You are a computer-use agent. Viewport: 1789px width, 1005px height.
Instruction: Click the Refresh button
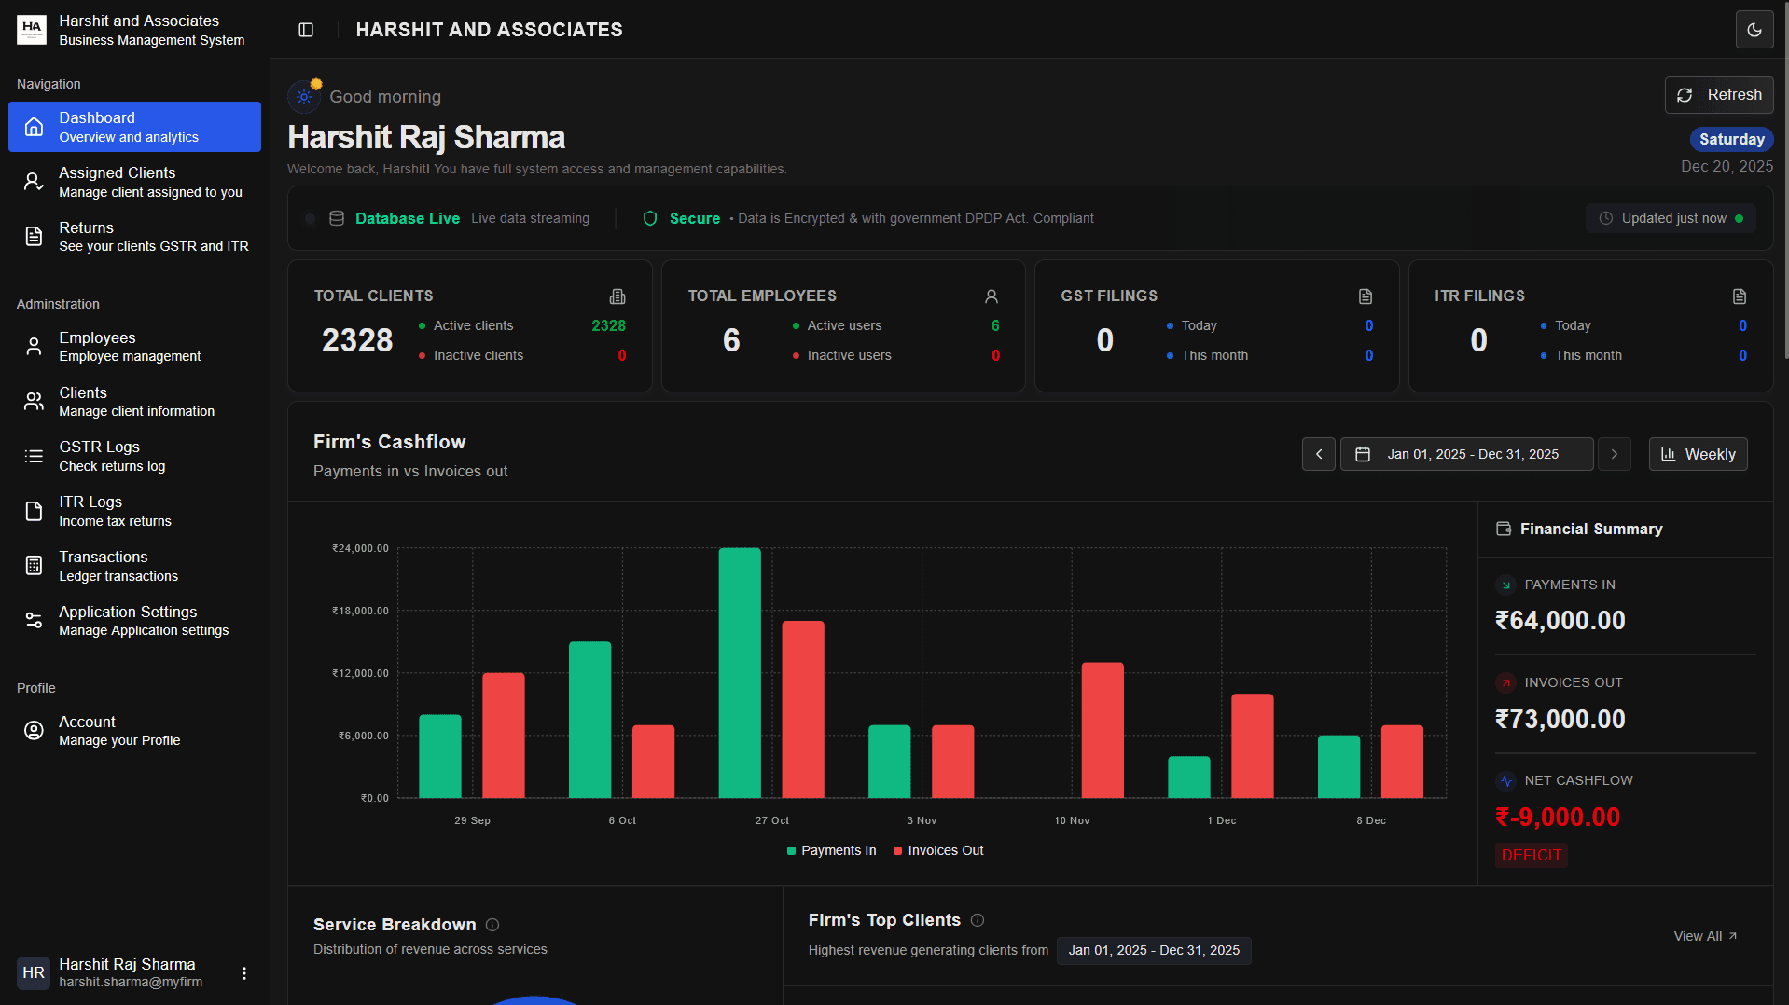(1718, 94)
